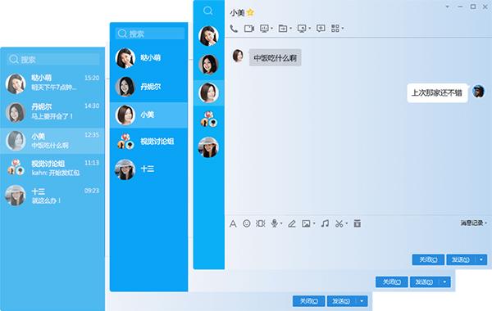Open the 消息记录 message history dropdown

(x=473, y=223)
